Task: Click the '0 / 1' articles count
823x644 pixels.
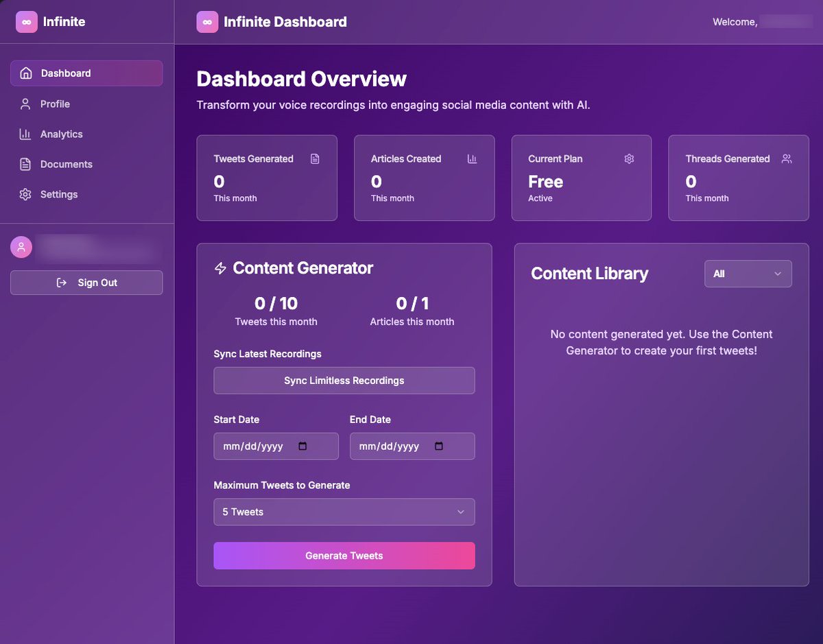Action: [x=412, y=303]
